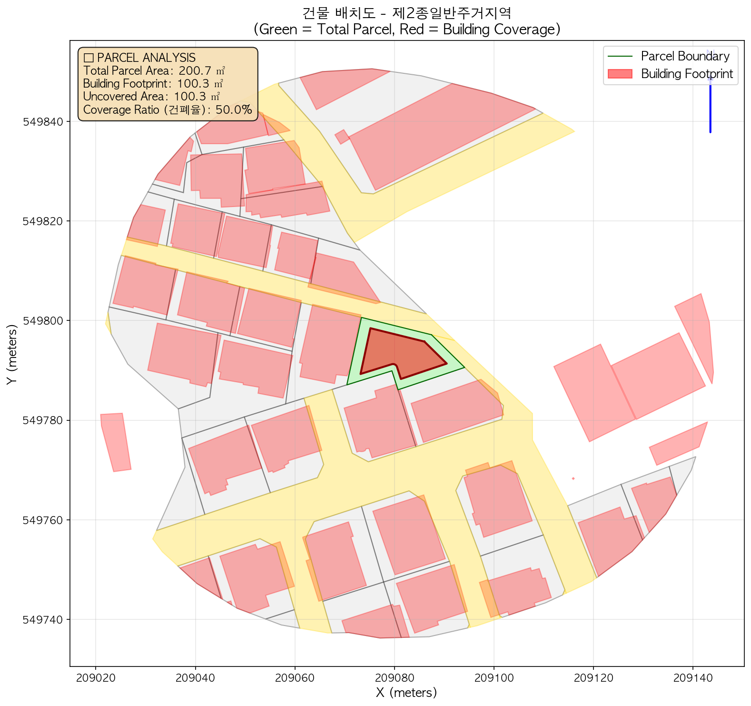The image size is (751, 706).
Task: Click the Building Footprint 100.3 ㎡ text
Action: (x=153, y=84)
